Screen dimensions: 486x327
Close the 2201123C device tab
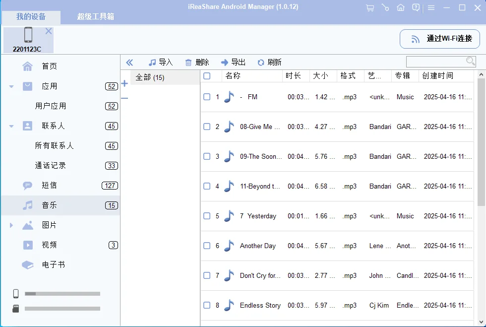click(x=49, y=31)
